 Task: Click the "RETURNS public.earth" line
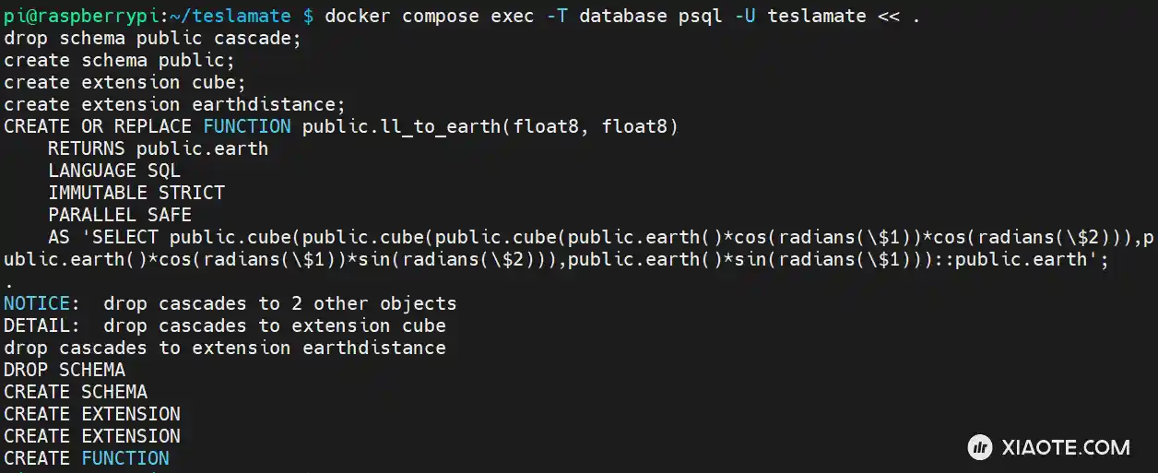[x=158, y=148]
